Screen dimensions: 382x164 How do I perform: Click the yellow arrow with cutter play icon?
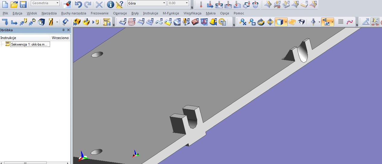96,22
